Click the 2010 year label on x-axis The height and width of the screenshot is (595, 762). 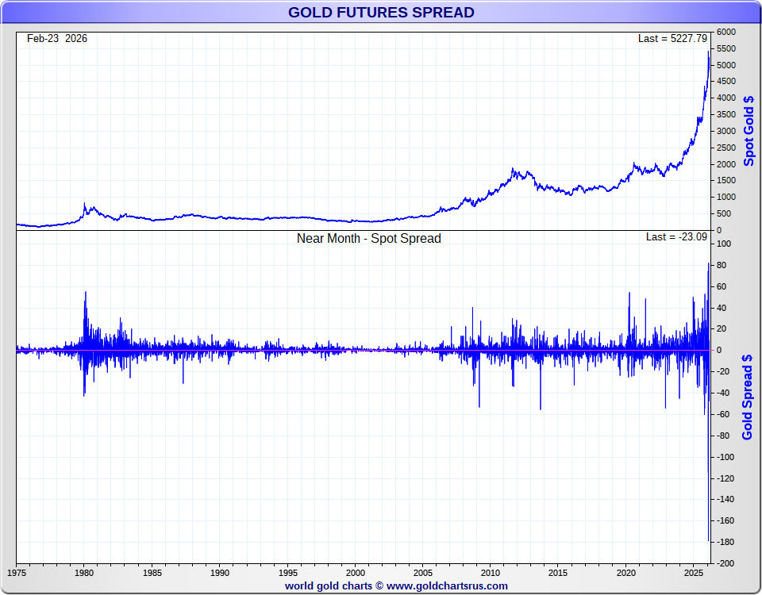(x=491, y=573)
